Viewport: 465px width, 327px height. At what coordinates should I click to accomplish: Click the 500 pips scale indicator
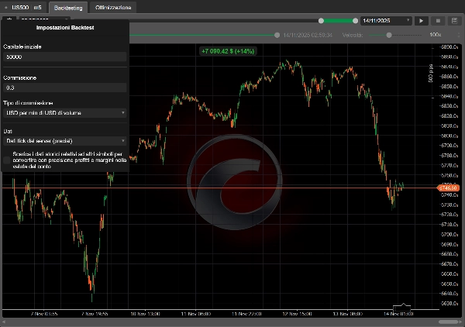click(x=431, y=74)
